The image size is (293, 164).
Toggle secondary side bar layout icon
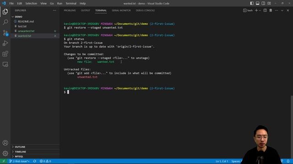[263, 3]
